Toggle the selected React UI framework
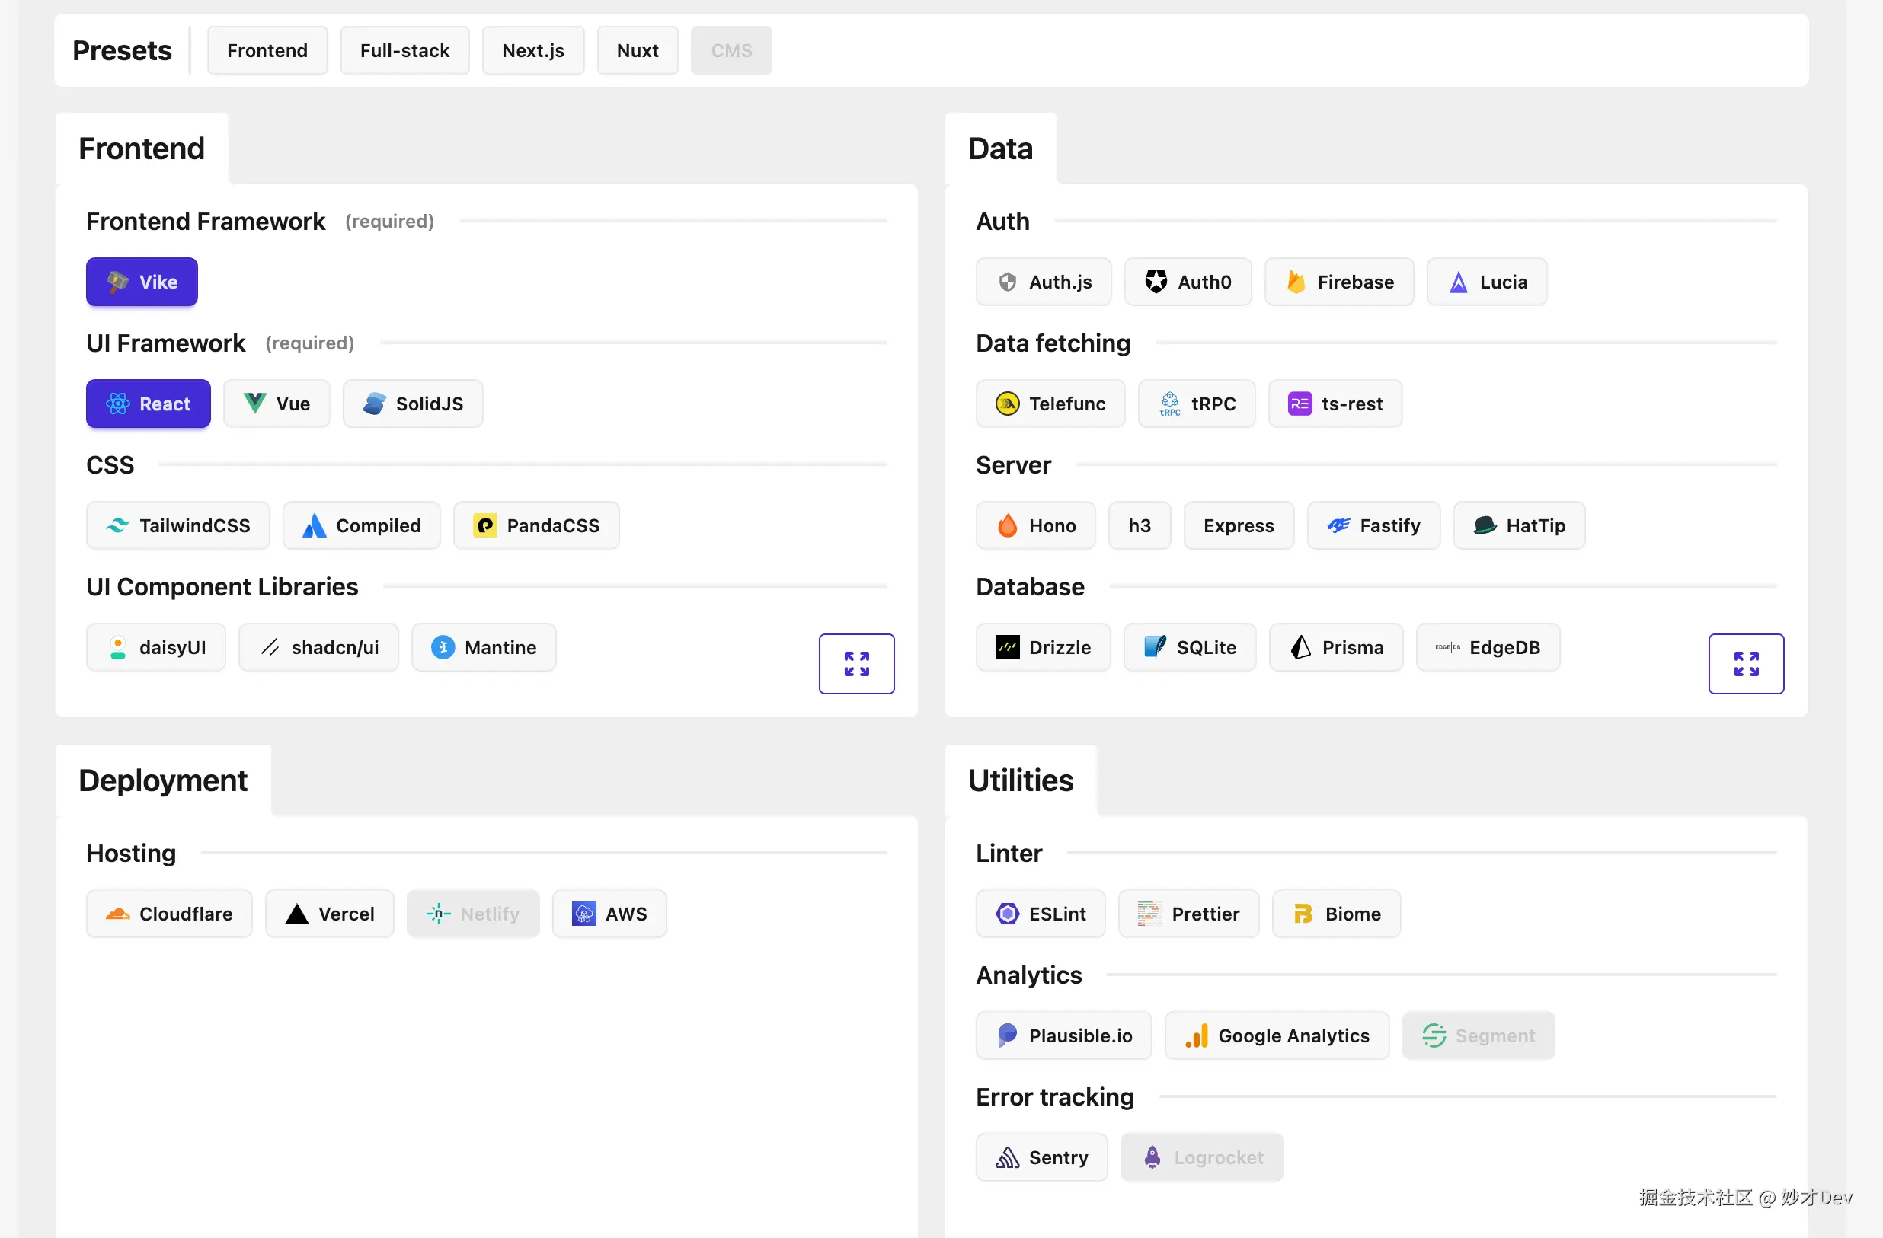The image size is (1883, 1238). [x=149, y=404]
